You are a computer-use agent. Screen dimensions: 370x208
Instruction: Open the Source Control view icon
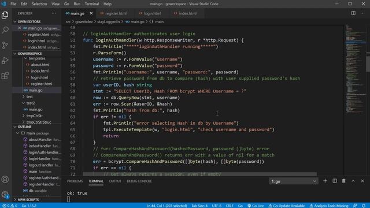pos(5,45)
